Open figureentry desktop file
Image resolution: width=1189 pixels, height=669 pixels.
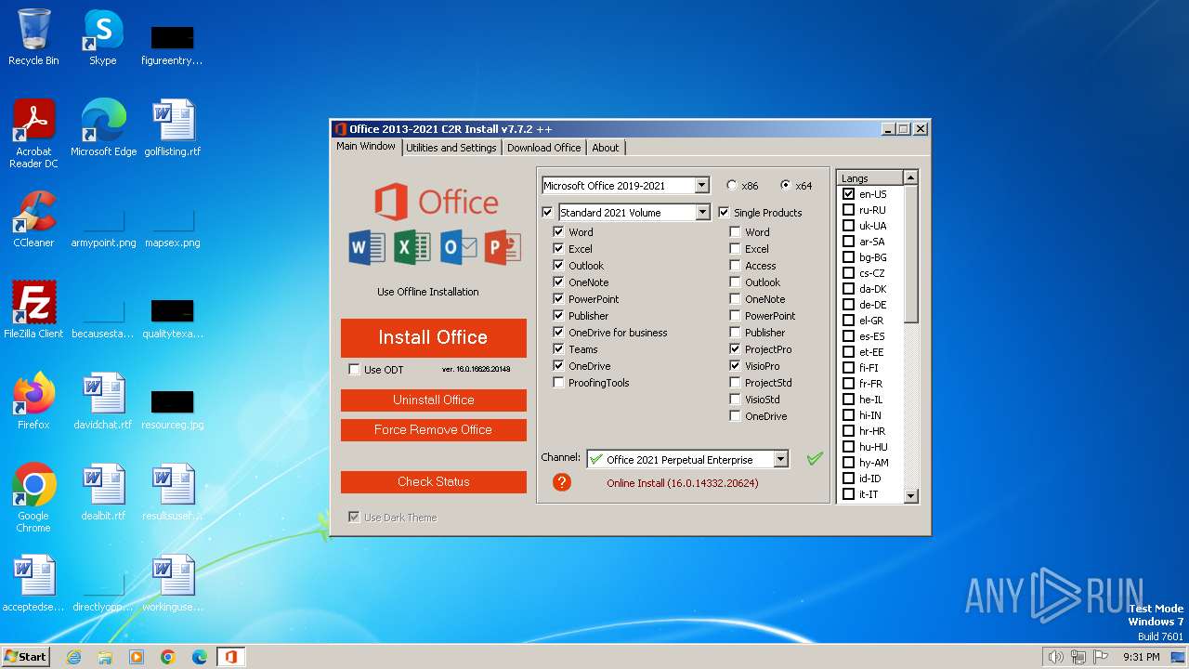point(173,43)
